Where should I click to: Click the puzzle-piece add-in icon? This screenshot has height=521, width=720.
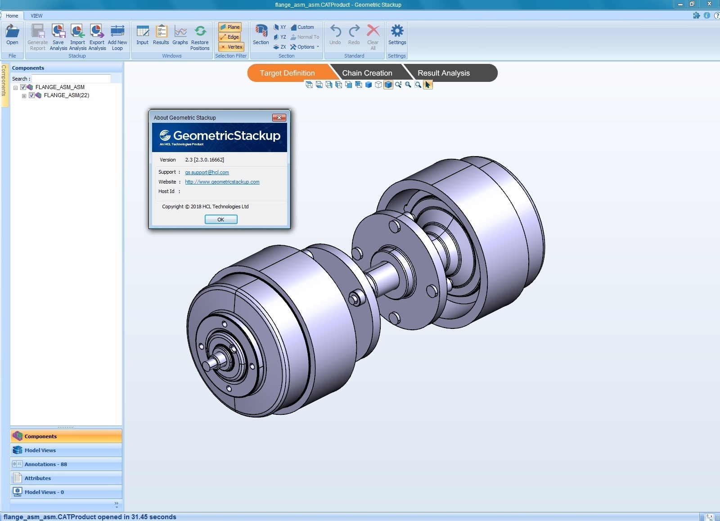[x=697, y=15]
